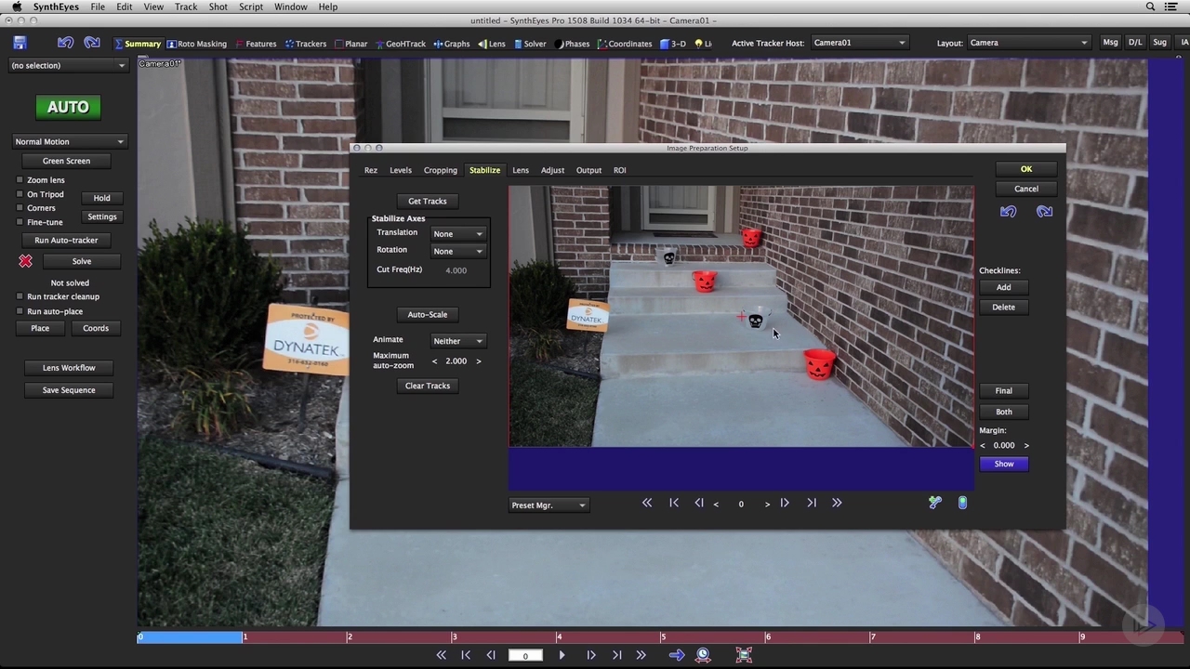
Task: Enable Run tracker cleanup checkbox
Action: [20, 297]
